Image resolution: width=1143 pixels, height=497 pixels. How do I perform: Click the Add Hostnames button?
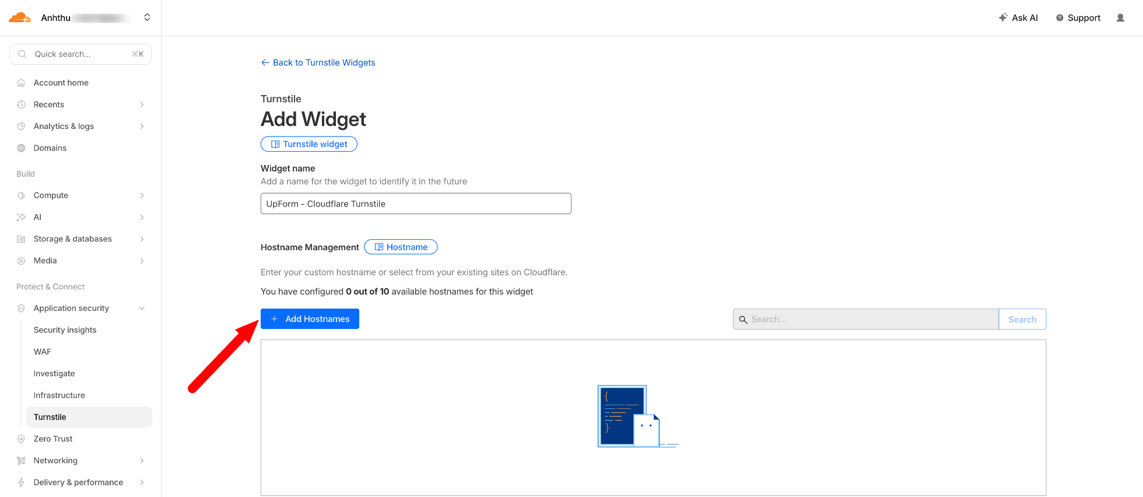click(310, 319)
